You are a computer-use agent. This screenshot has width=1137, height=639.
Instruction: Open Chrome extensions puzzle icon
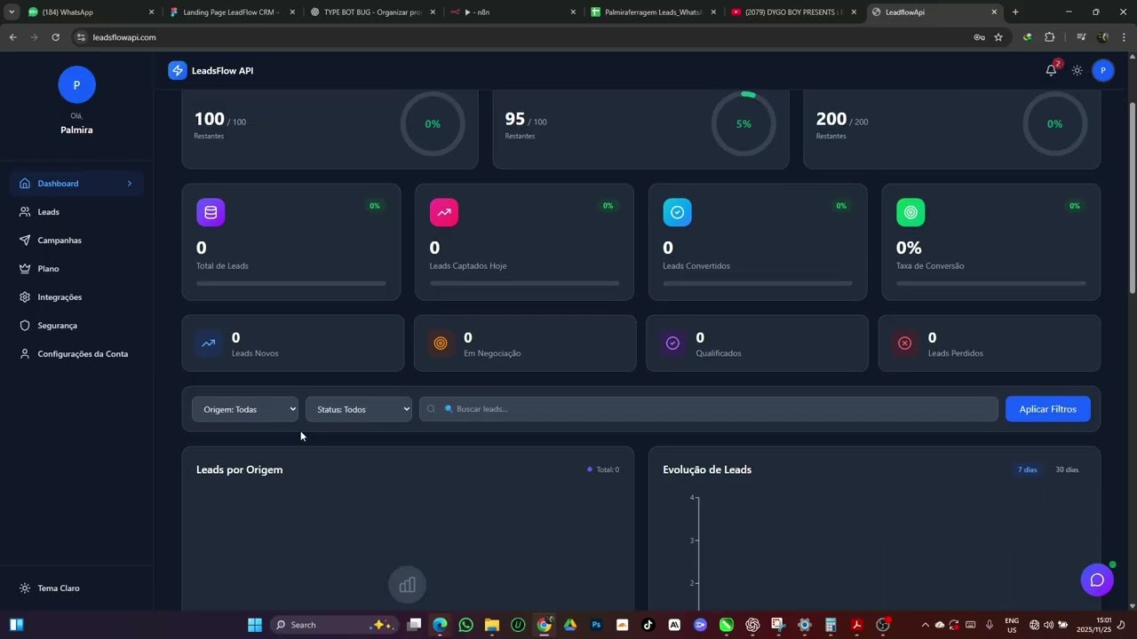point(1050,37)
